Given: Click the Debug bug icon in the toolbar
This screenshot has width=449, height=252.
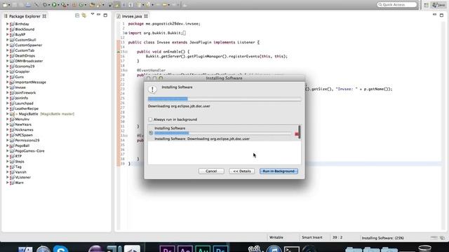Looking at the screenshot, I should pyautogui.click(x=45, y=5).
